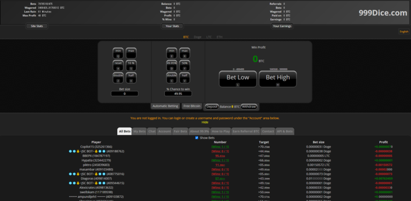Open the Contact tab

(x=268, y=131)
